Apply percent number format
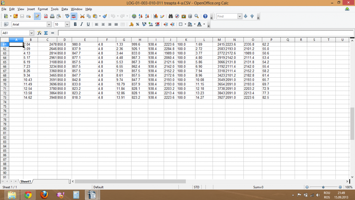355x200 pixels. pyautogui.click(x=138, y=24)
